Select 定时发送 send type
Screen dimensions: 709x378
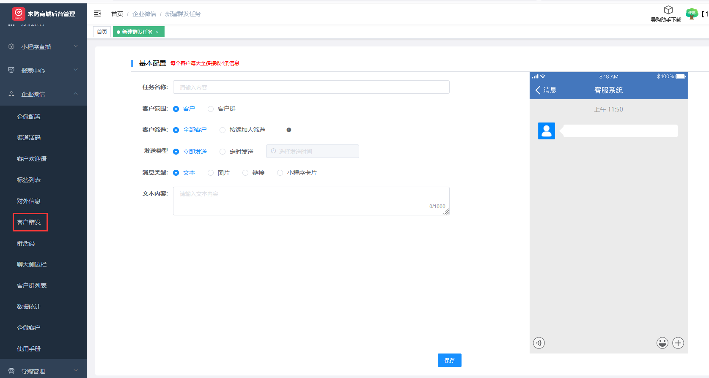(223, 152)
